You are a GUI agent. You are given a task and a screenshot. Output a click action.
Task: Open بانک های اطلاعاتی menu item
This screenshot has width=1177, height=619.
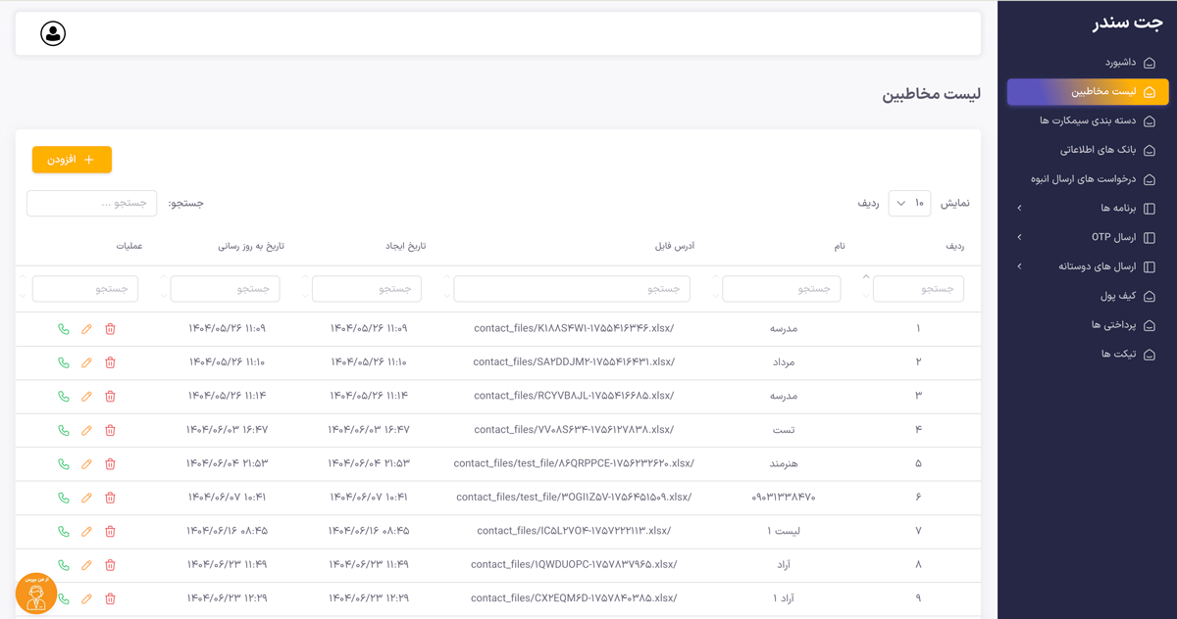point(1098,151)
